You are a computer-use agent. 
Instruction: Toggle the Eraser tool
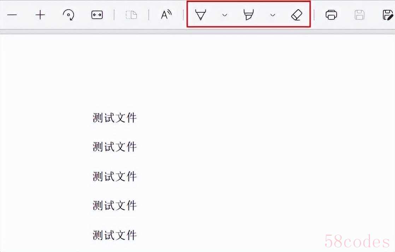tap(297, 15)
